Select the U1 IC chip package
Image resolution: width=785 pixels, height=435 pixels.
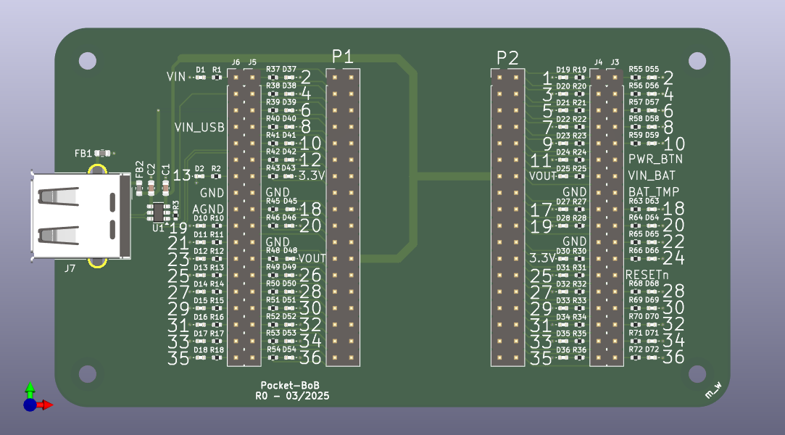click(x=158, y=212)
